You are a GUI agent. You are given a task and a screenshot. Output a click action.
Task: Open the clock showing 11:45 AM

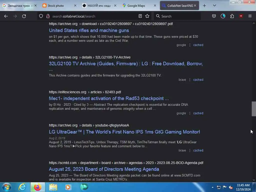[x=243, y=187]
